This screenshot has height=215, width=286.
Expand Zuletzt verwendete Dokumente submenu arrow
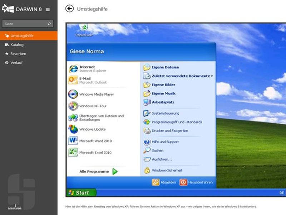212,76
